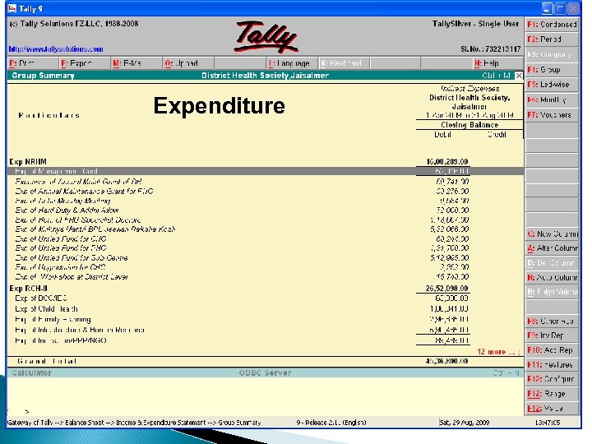Image resolution: width=592 pixels, height=444 pixels.
Task: Open the L: Language option
Action: pos(292,63)
